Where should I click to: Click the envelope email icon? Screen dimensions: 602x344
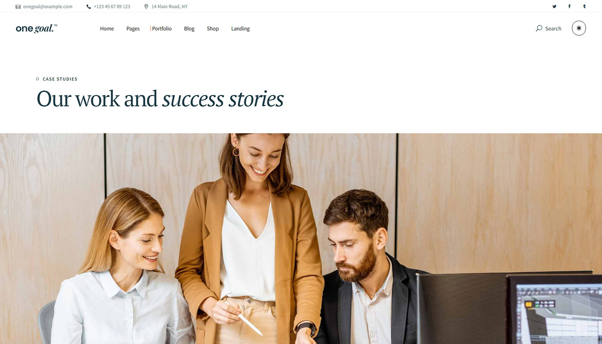click(18, 7)
